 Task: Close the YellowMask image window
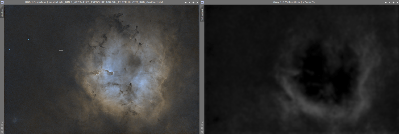click(397, 2)
